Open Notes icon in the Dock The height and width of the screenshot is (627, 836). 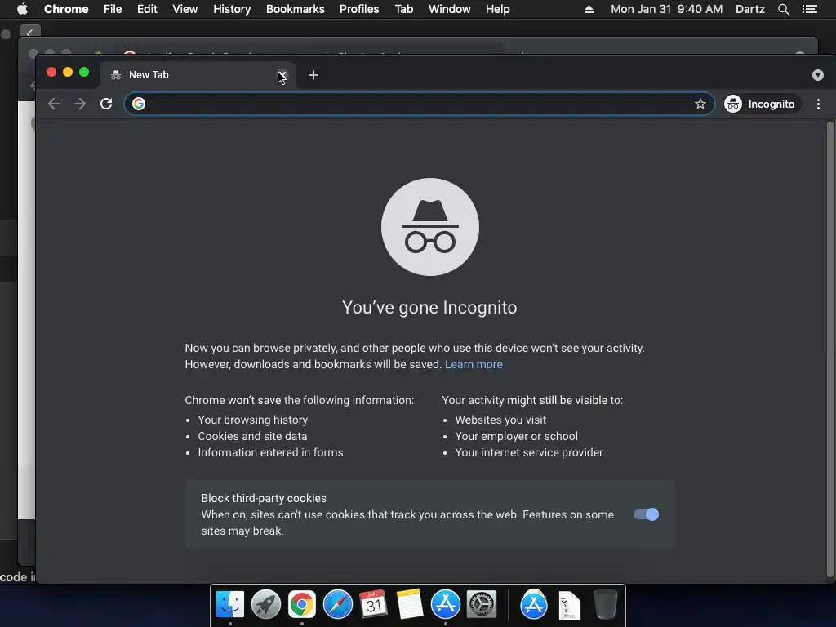pyautogui.click(x=410, y=604)
